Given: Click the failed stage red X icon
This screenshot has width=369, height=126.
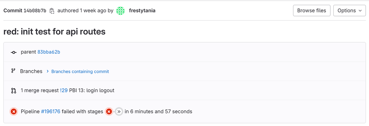Looking at the screenshot, I should [x=109, y=112].
